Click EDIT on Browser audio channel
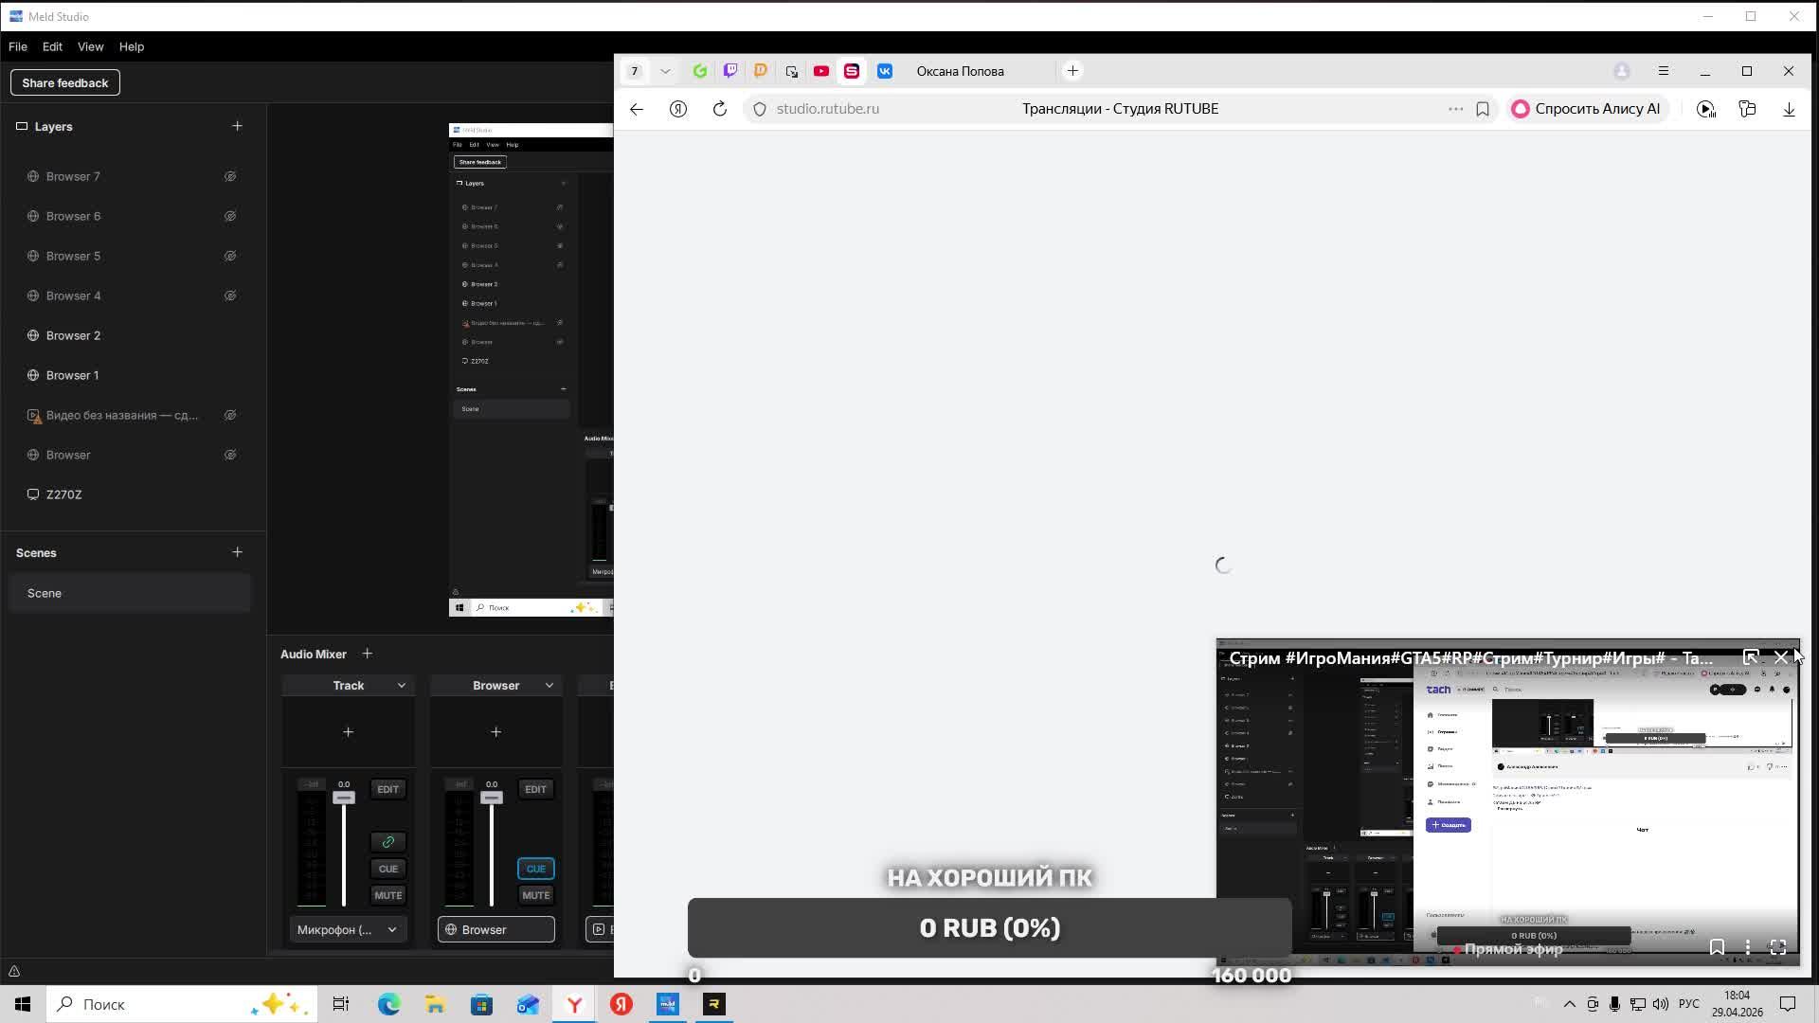The image size is (1819, 1023). (535, 789)
